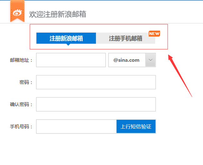Expand the domain list chevron arrow
Image resolution: width=203 pixels, height=165 pixels.
tap(151, 60)
